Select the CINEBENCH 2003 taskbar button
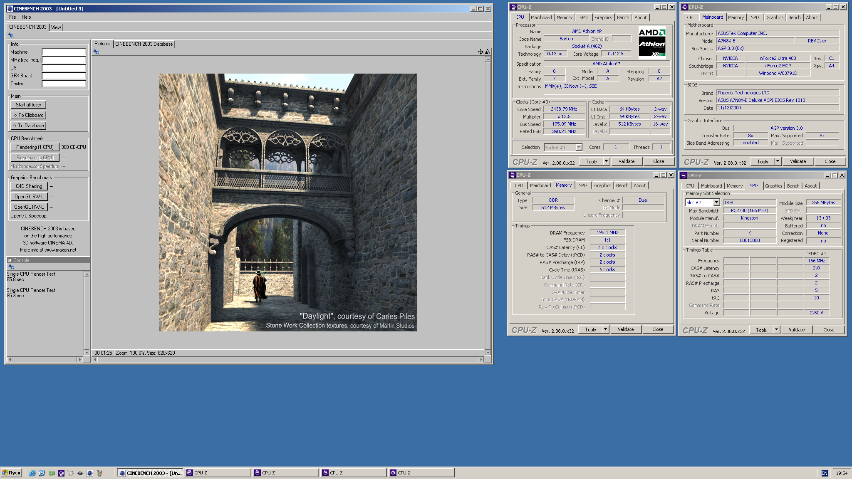The width and height of the screenshot is (852, 479). pos(150,473)
